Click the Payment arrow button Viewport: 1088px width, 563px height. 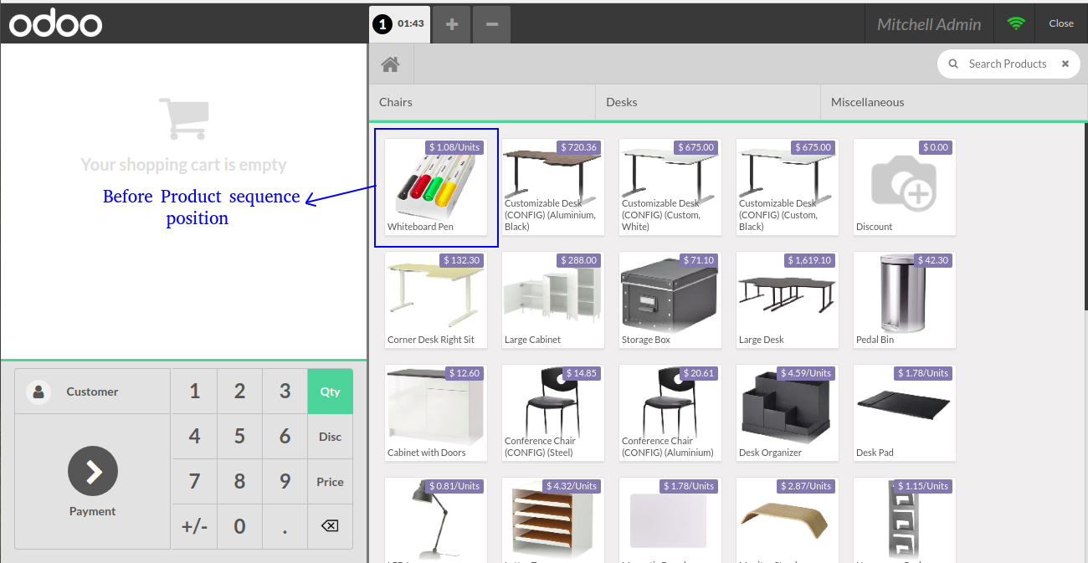[93, 472]
